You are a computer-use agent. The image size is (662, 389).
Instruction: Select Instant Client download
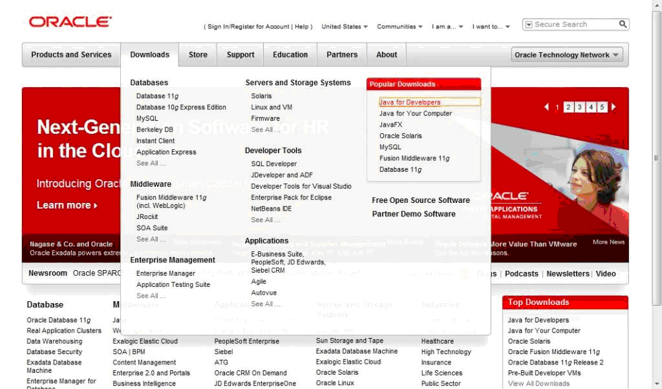click(155, 141)
